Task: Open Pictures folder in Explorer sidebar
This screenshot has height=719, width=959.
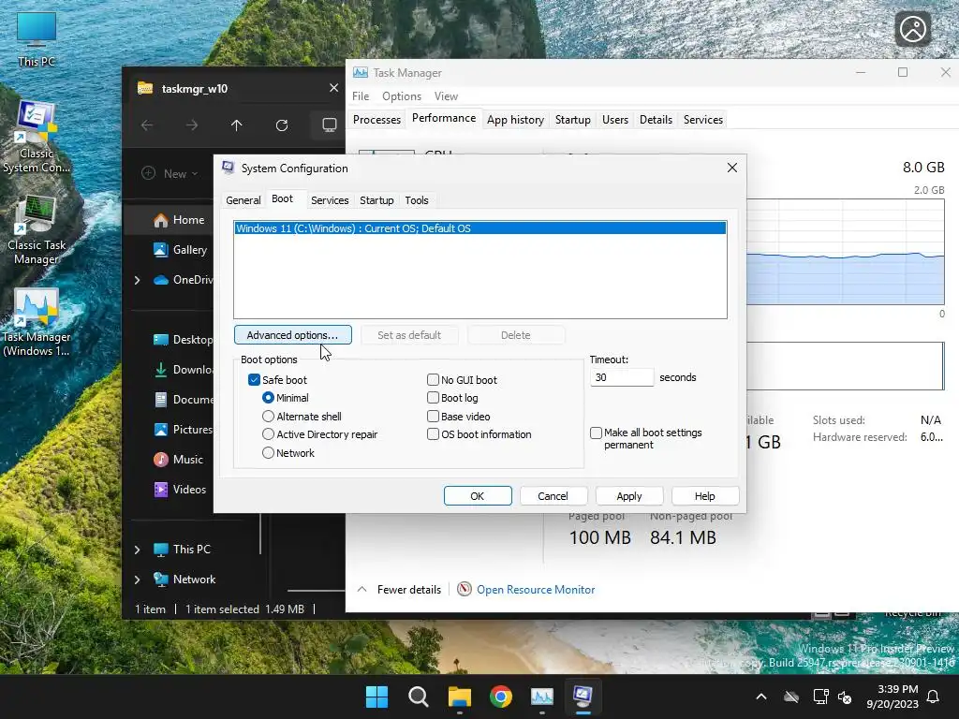Action: [183, 429]
